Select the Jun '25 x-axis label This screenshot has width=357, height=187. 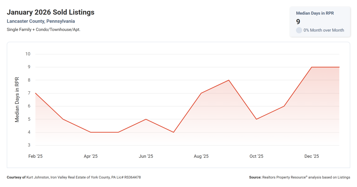(x=146, y=156)
